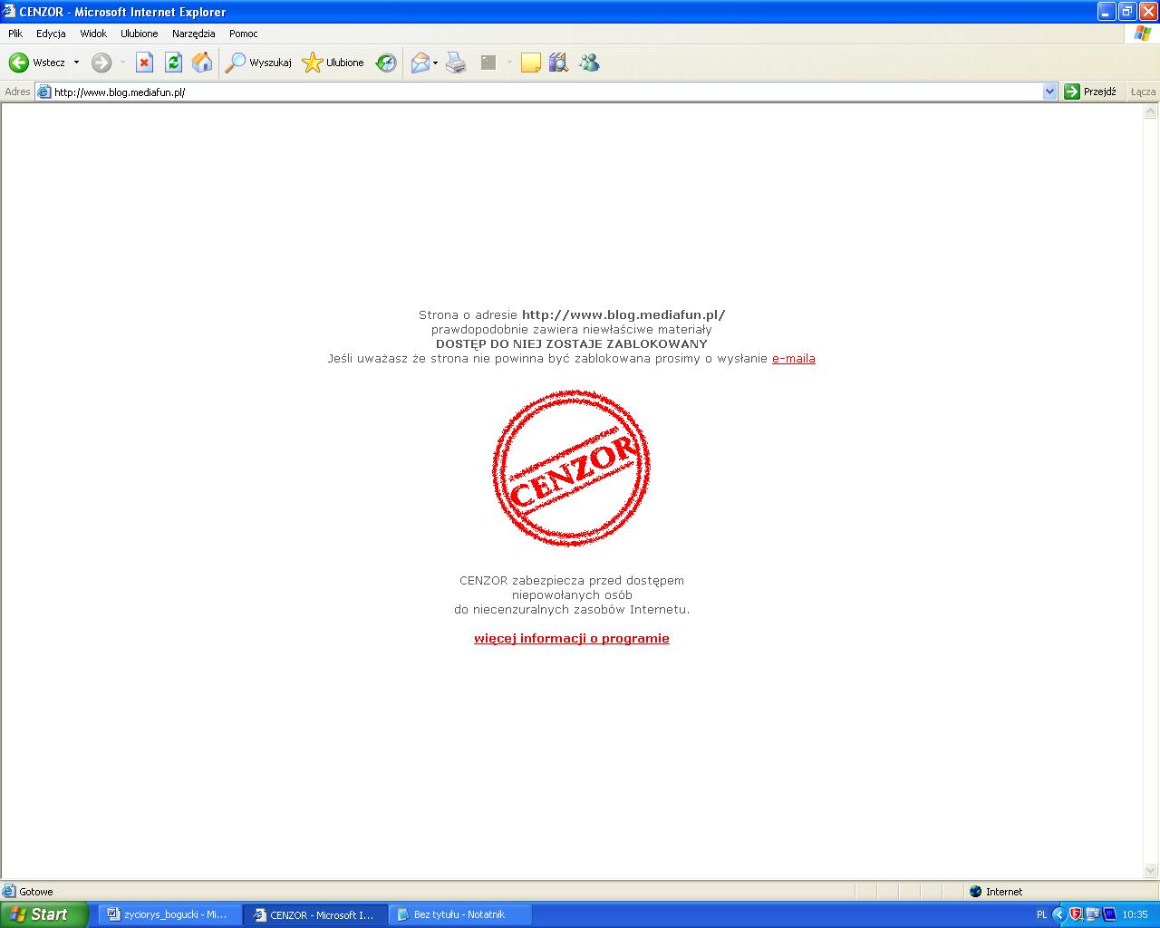Open Ulubione favorites star in toolbar
The height and width of the screenshot is (928, 1160).
tap(333, 63)
